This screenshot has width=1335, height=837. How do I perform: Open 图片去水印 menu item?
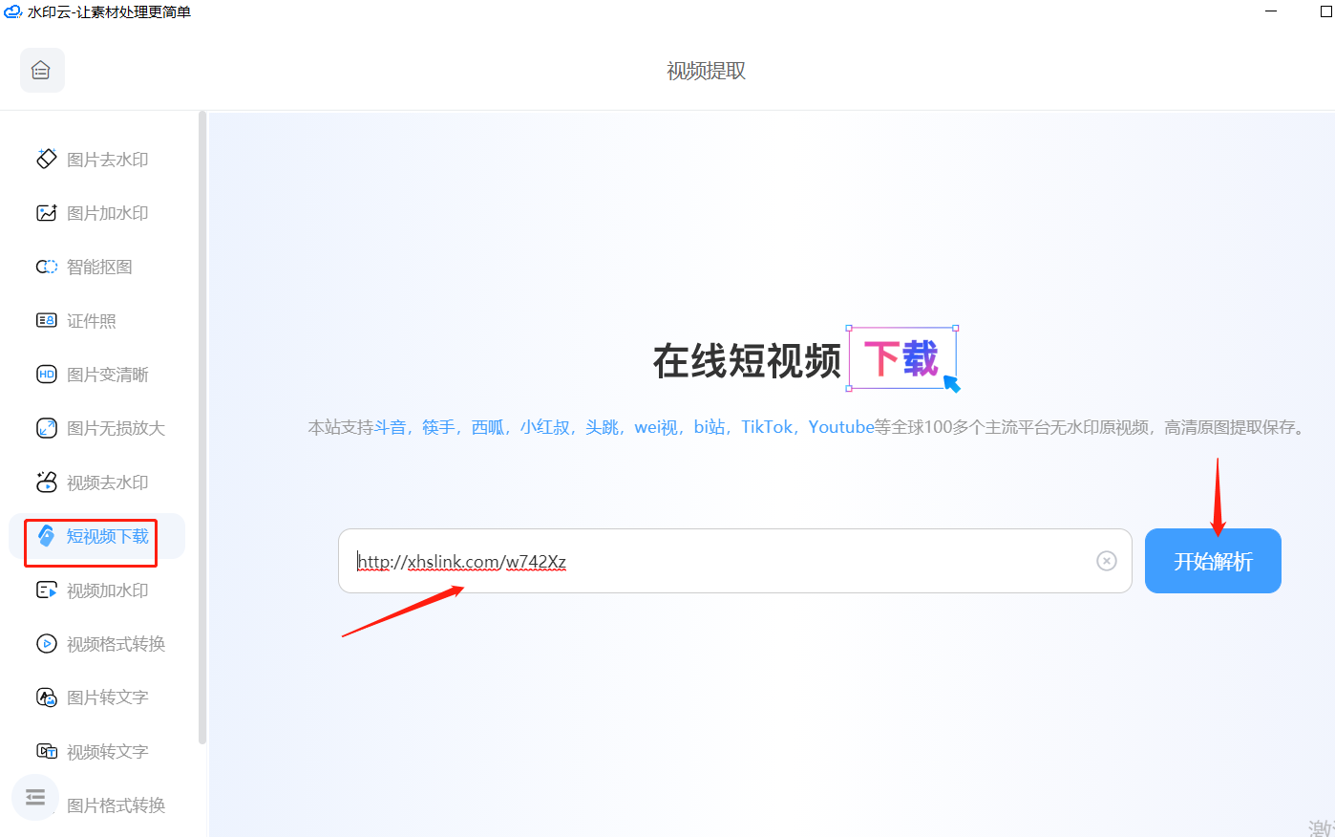(x=96, y=160)
